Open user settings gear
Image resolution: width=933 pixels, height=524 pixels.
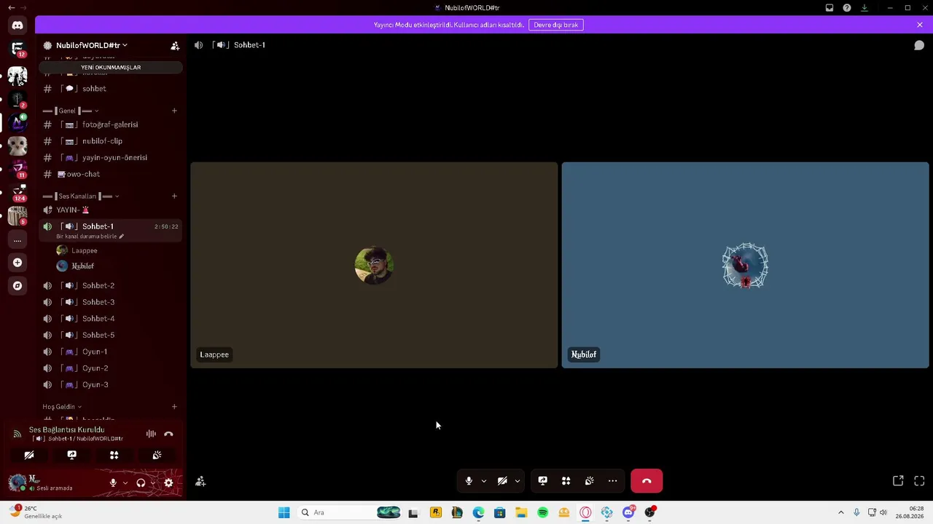(x=168, y=483)
